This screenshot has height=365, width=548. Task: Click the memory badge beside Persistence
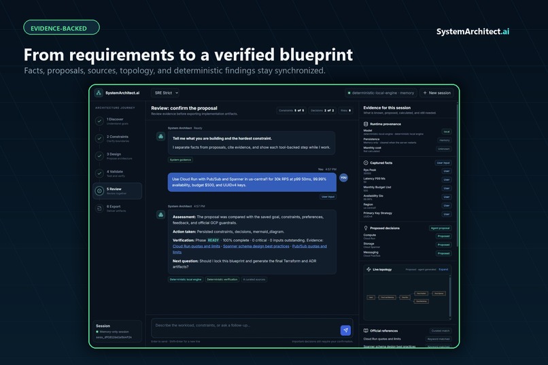[x=444, y=140]
